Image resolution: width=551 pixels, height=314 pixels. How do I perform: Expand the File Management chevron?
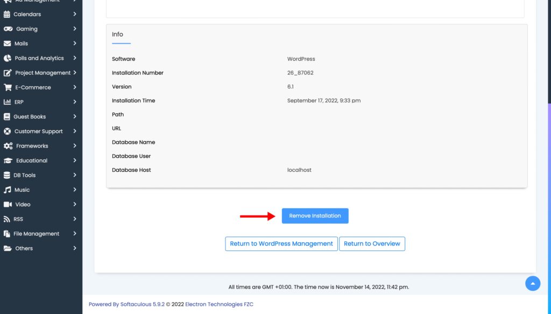coord(75,233)
